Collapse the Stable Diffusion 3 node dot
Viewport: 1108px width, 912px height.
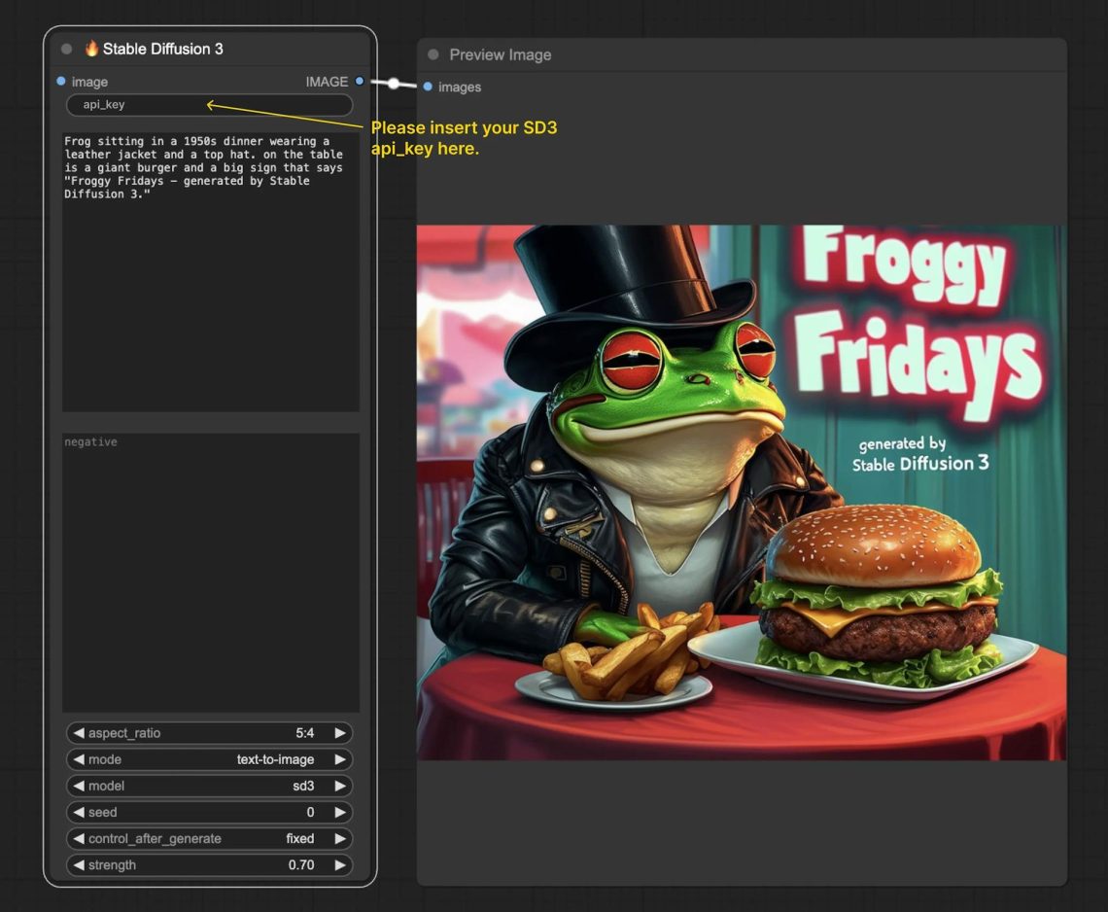tap(66, 49)
